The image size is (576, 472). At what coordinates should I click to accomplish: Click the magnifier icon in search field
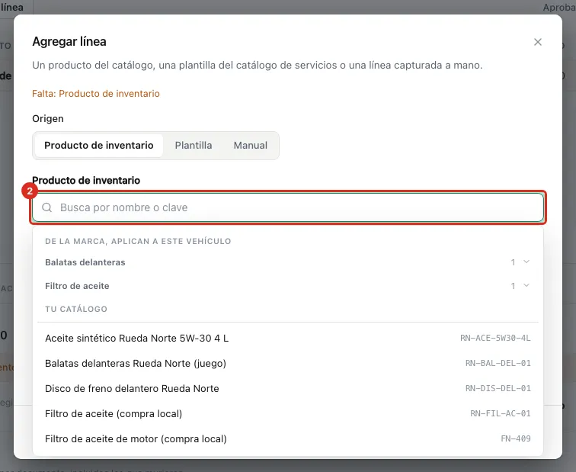pyautogui.click(x=47, y=207)
